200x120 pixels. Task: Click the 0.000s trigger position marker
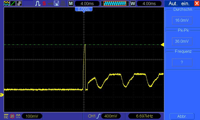click(84, 9)
